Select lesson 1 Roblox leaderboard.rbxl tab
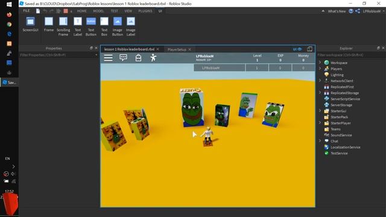 point(129,49)
